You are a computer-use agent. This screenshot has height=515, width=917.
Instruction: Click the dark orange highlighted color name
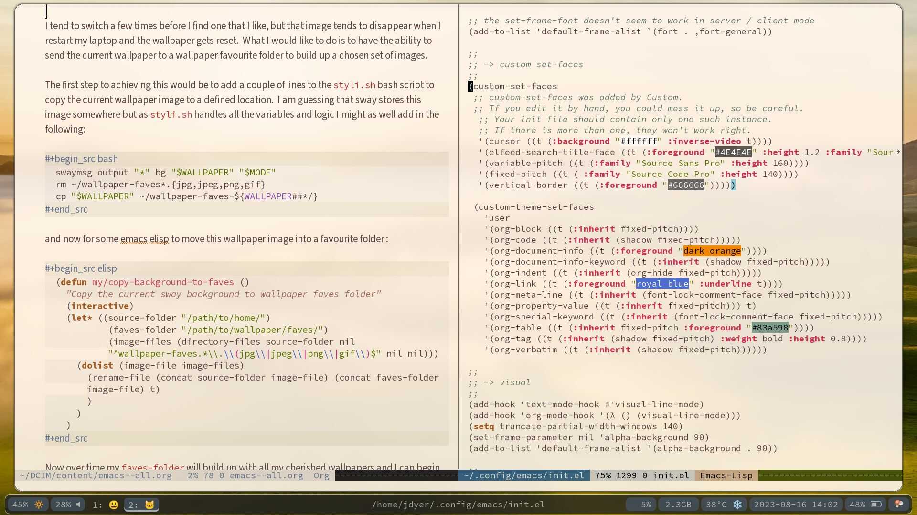[x=712, y=251]
